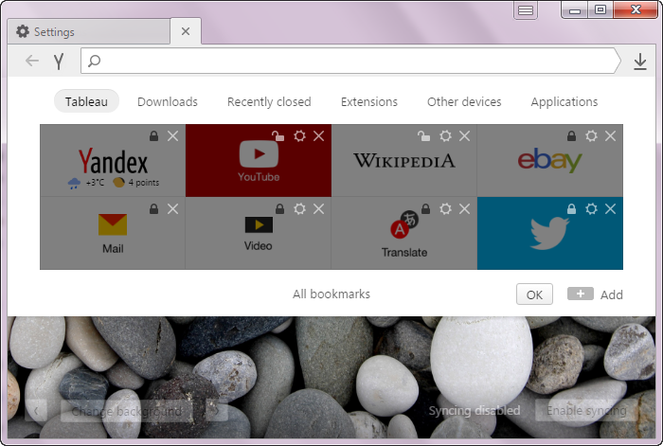
Task: Select the Settings browser tab
Action: [x=89, y=31]
